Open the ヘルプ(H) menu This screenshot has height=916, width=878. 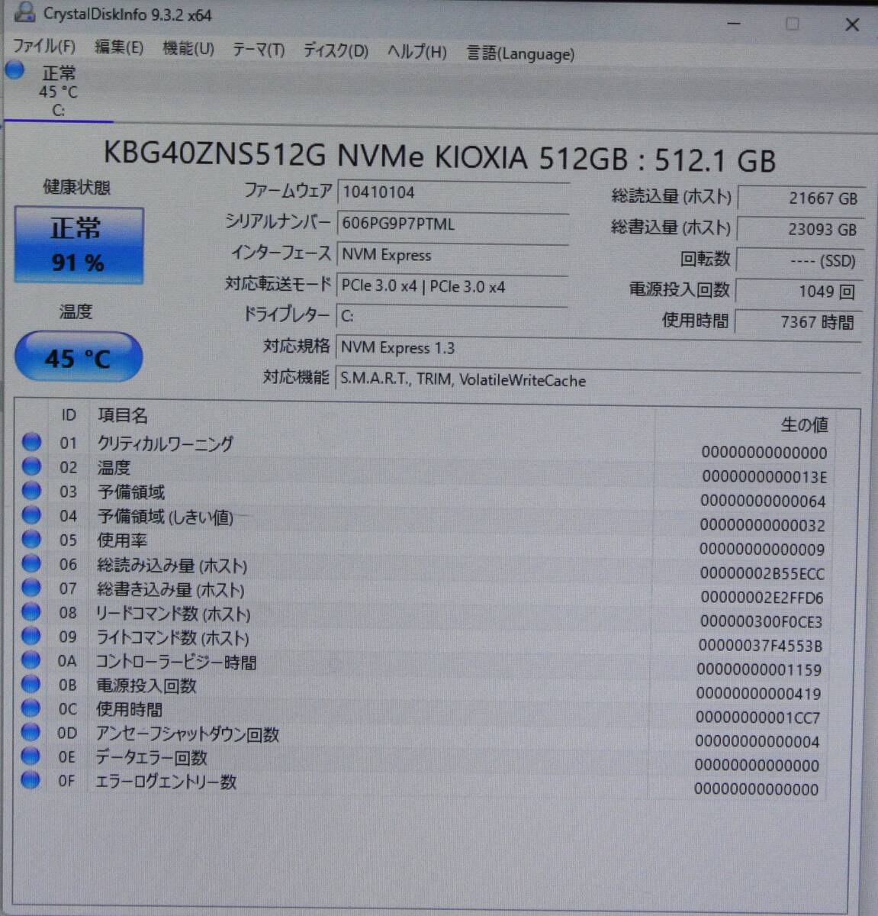(x=417, y=52)
